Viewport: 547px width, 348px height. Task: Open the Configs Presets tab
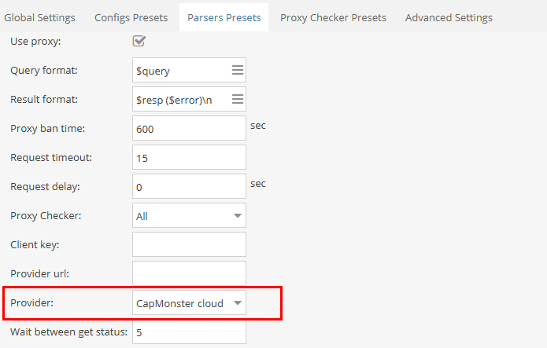click(131, 18)
